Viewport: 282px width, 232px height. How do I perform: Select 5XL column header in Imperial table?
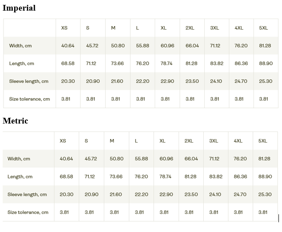263,28
